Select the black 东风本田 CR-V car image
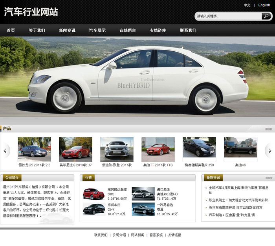 click(93, 209)
